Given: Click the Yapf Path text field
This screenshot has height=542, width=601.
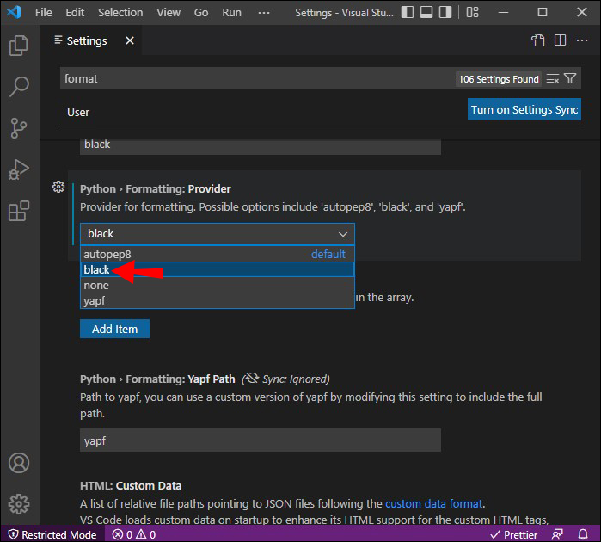Looking at the screenshot, I should [x=260, y=440].
